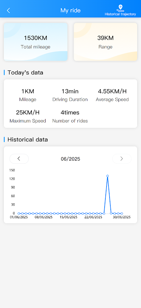Click the 06/2025 month label
The width and height of the screenshot is (141, 308).
point(70,159)
